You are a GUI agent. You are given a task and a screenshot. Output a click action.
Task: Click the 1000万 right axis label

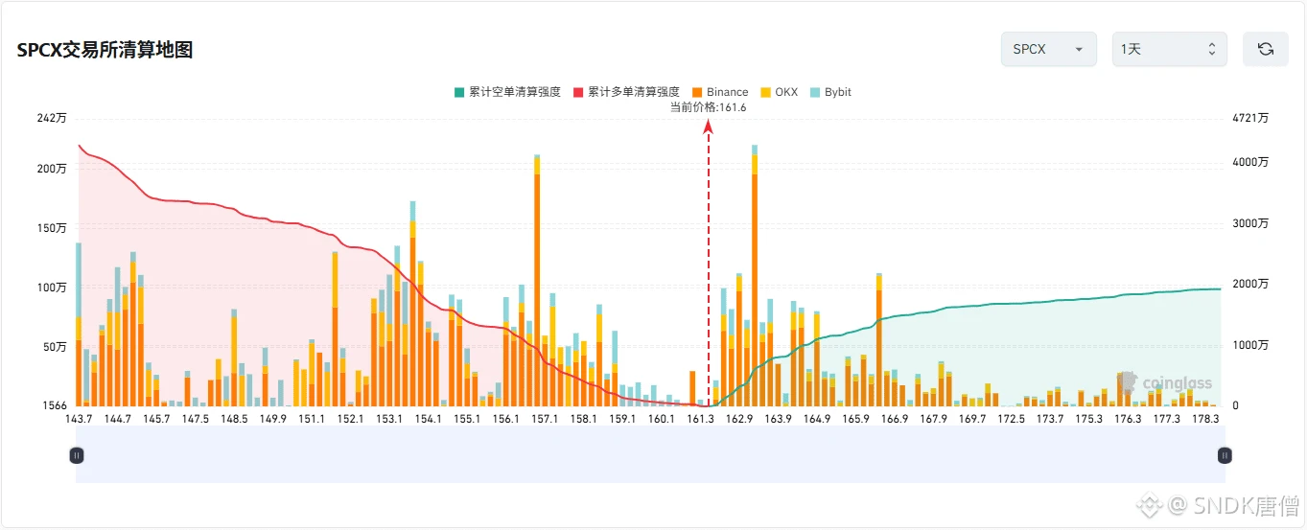1250,345
